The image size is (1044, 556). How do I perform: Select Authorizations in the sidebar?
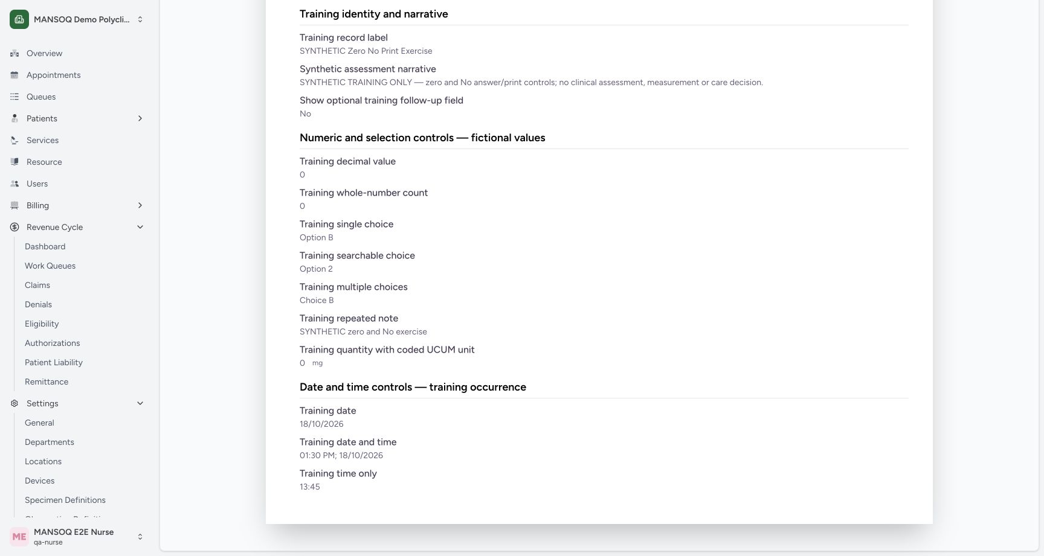[52, 343]
